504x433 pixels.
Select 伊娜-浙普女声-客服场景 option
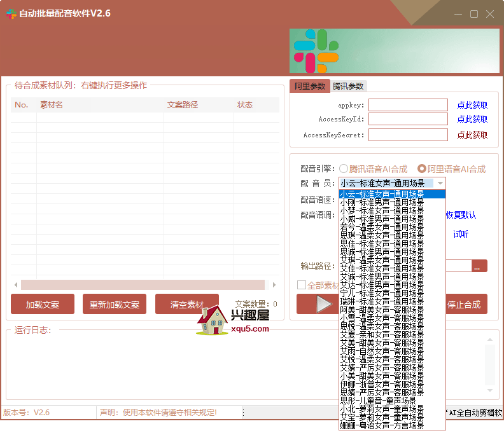click(393, 384)
